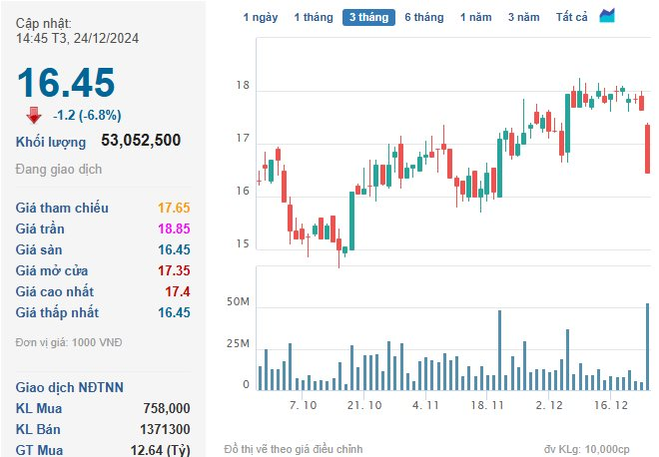Screen dimensions: 659x457
Task: Click the 'Đồ thị vẽ theo giá điều chỉnh' note
Action: tap(294, 449)
